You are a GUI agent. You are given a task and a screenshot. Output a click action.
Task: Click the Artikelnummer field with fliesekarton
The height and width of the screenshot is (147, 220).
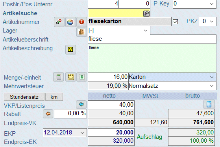[x=129, y=22]
